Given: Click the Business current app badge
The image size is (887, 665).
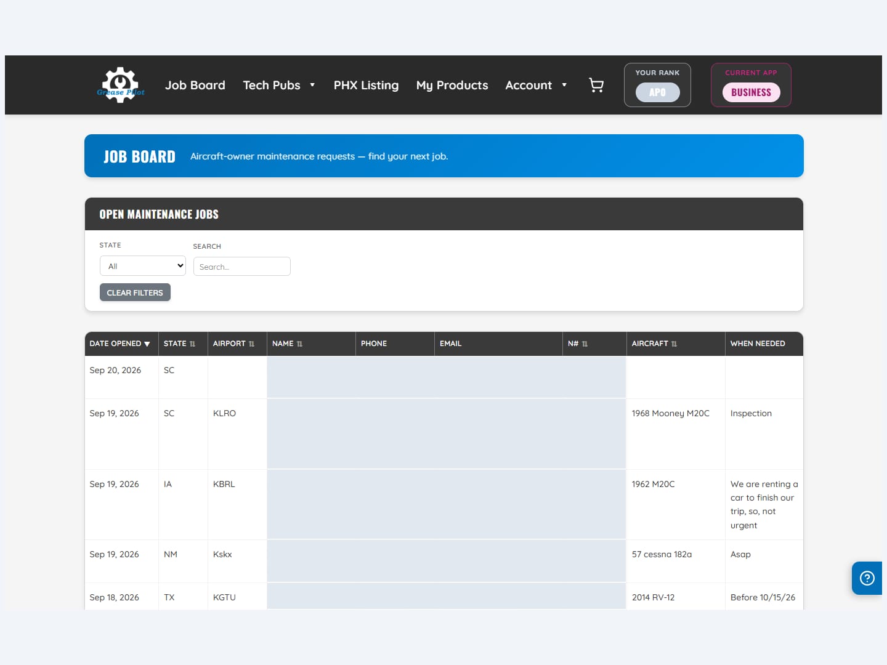Looking at the screenshot, I should coord(751,92).
